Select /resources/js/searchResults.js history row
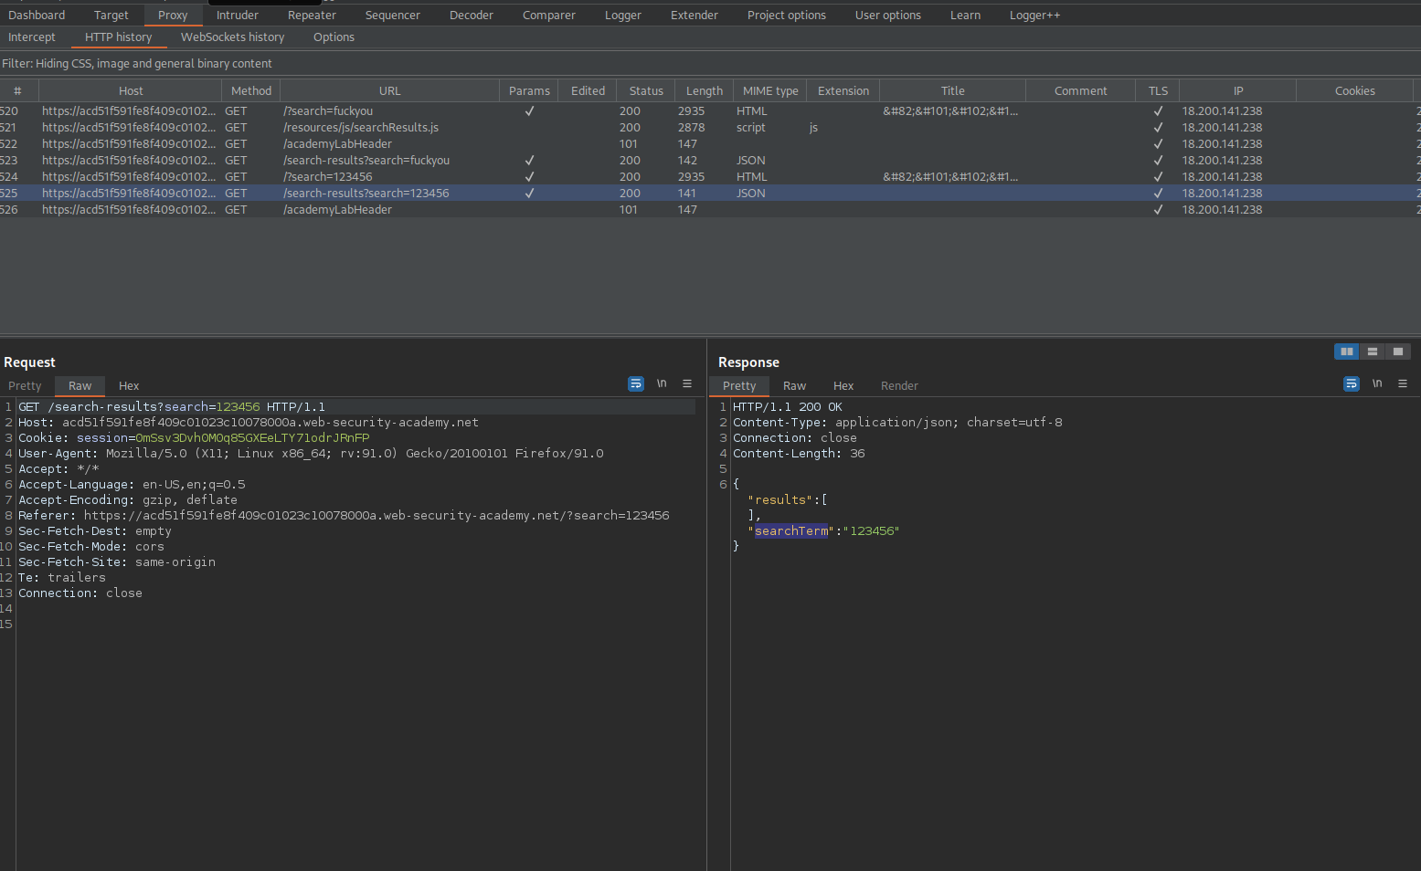 [x=710, y=128]
